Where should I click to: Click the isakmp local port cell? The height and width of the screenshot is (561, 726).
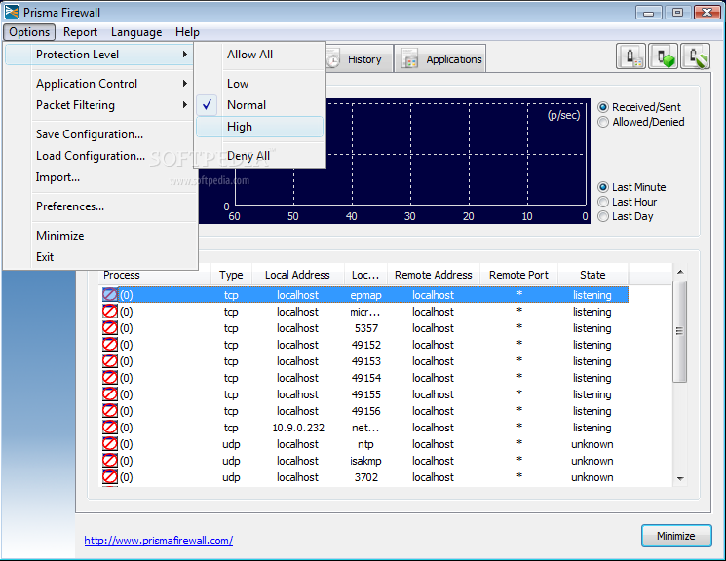(x=365, y=461)
